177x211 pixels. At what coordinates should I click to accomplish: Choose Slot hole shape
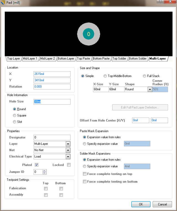(x=15, y=122)
